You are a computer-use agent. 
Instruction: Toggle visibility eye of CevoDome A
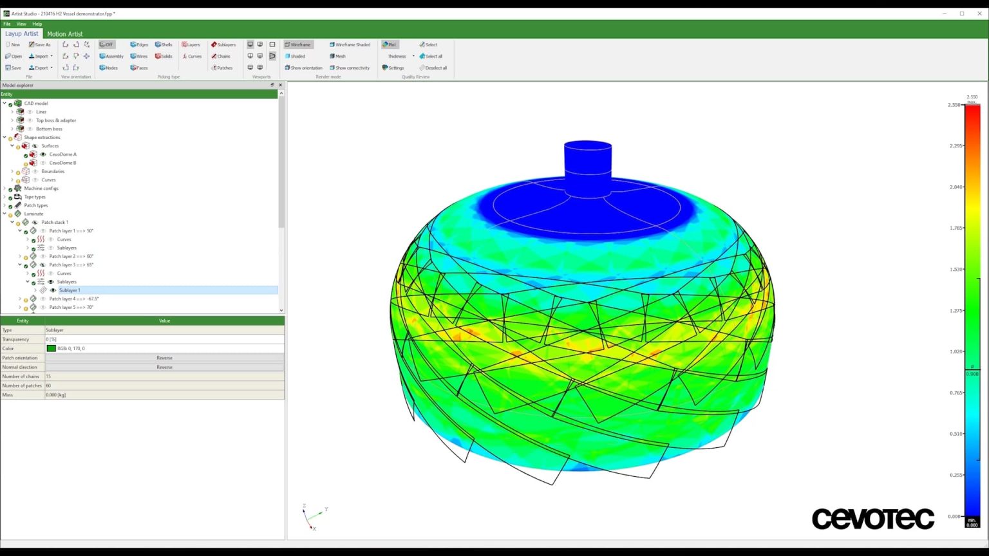(43, 154)
